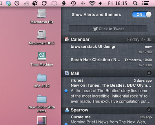Open the volume speaker menu
The image size is (155, 125).
coord(101,3)
